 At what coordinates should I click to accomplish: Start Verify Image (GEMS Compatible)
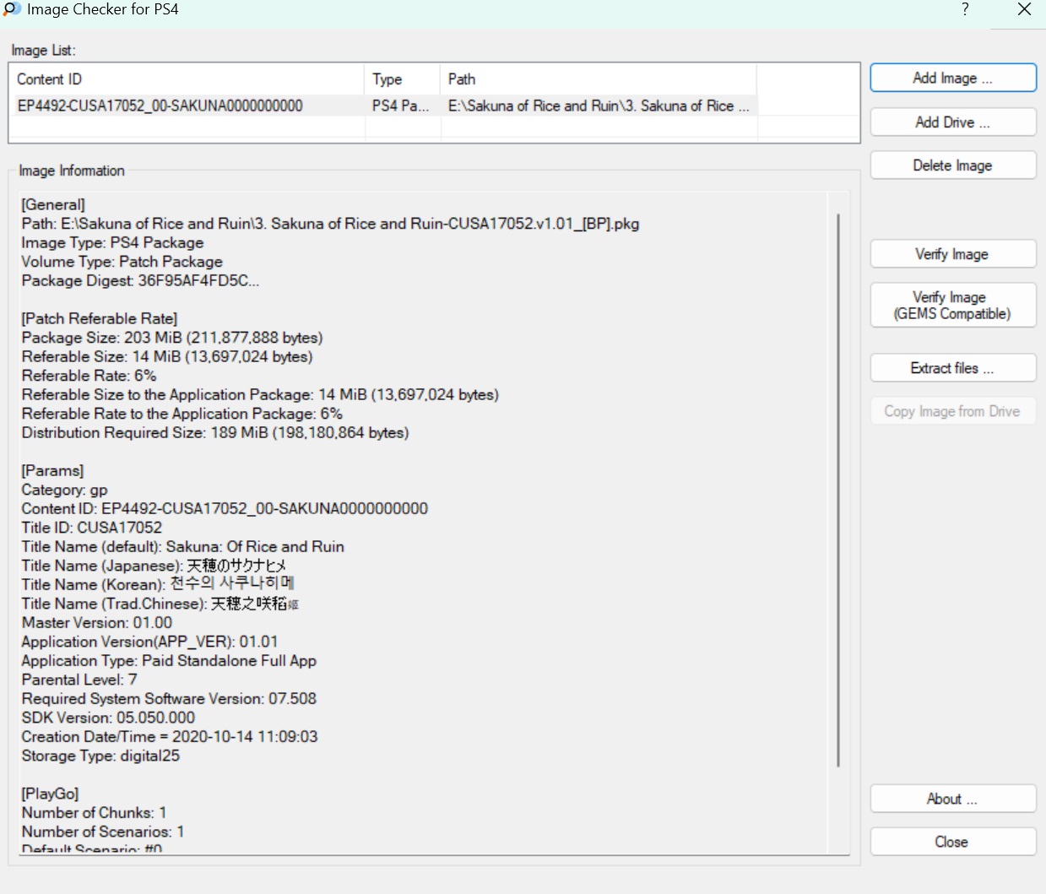coord(953,305)
